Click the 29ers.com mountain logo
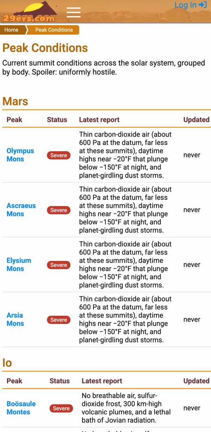Image resolution: width=211 pixels, height=432 pixels. tap(29, 12)
